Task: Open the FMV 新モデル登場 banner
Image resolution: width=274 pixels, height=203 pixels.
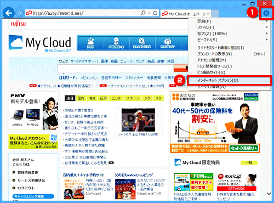Action: pos(33,111)
